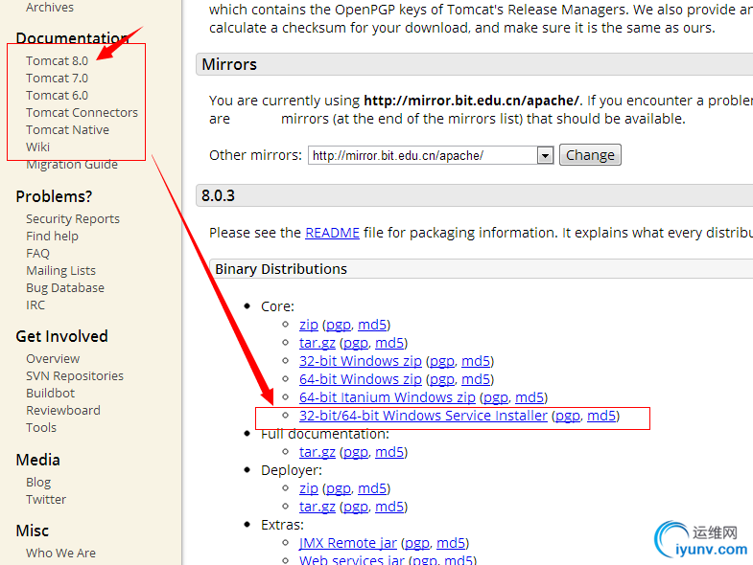Download Full documentation tar.gz

pyautogui.click(x=318, y=452)
